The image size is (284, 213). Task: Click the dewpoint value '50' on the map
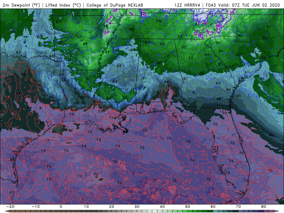click(218, 43)
